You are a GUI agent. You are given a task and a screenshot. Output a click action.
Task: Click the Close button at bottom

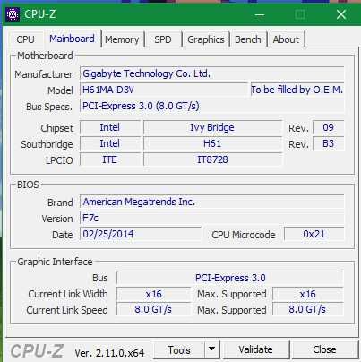[324, 349]
